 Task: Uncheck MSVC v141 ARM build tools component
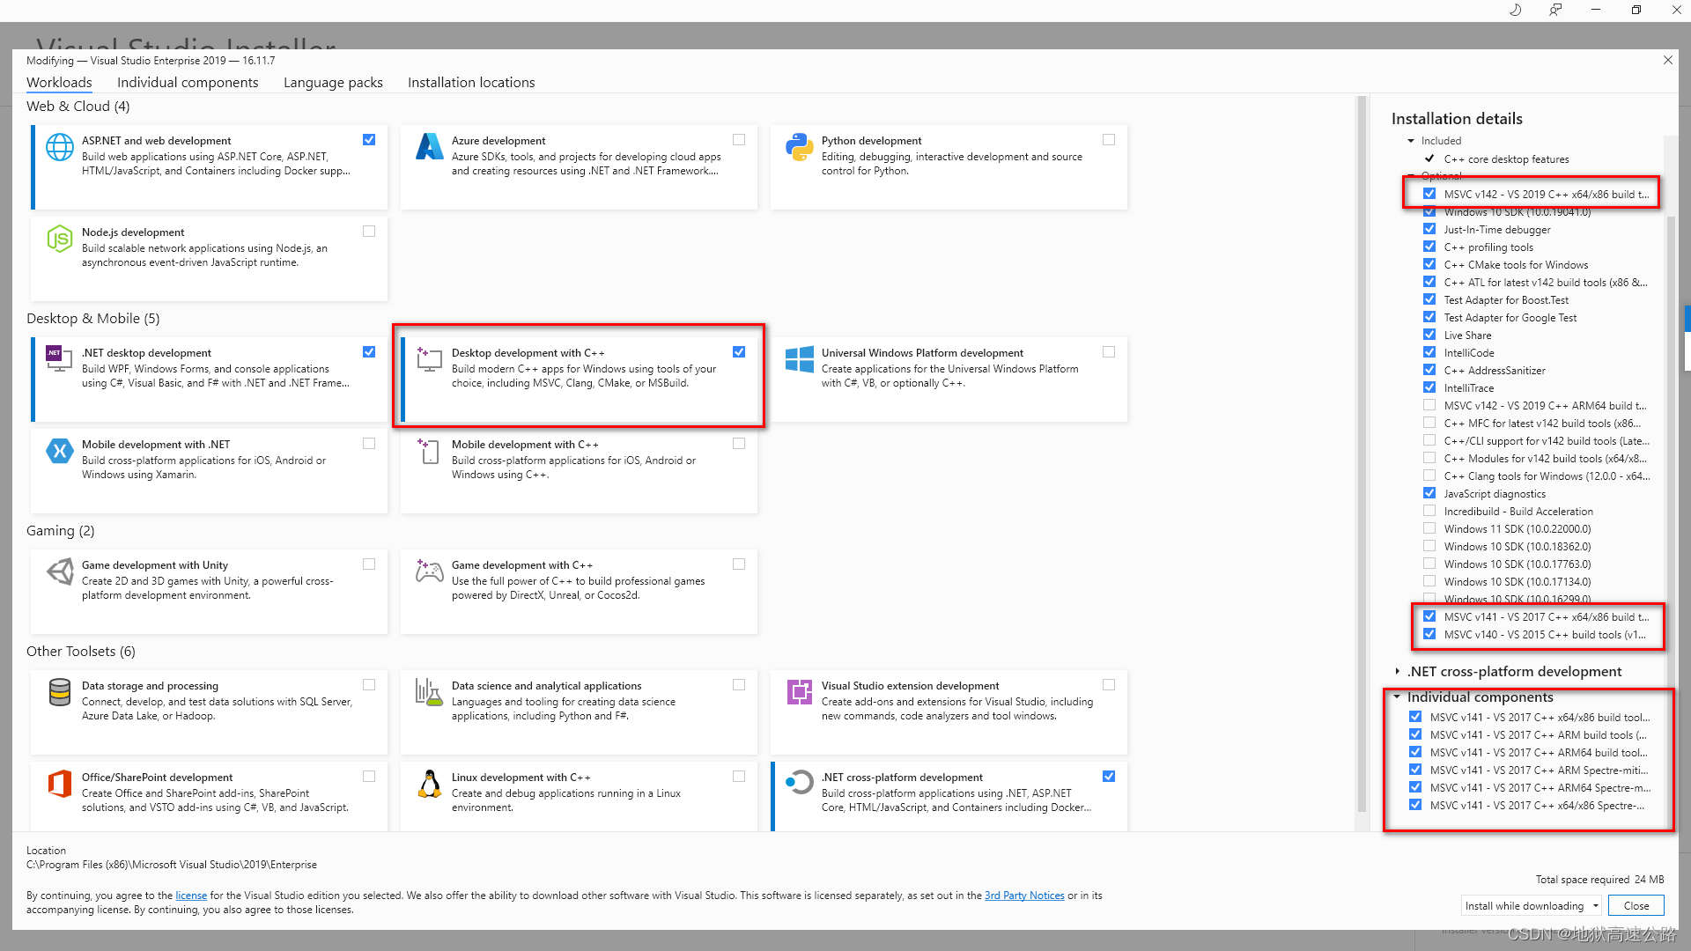[x=1415, y=734]
